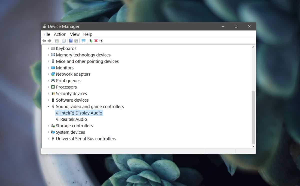This screenshot has width=300, height=186.
Task: Expand the Monitors node
Action: pyautogui.click(x=48, y=68)
